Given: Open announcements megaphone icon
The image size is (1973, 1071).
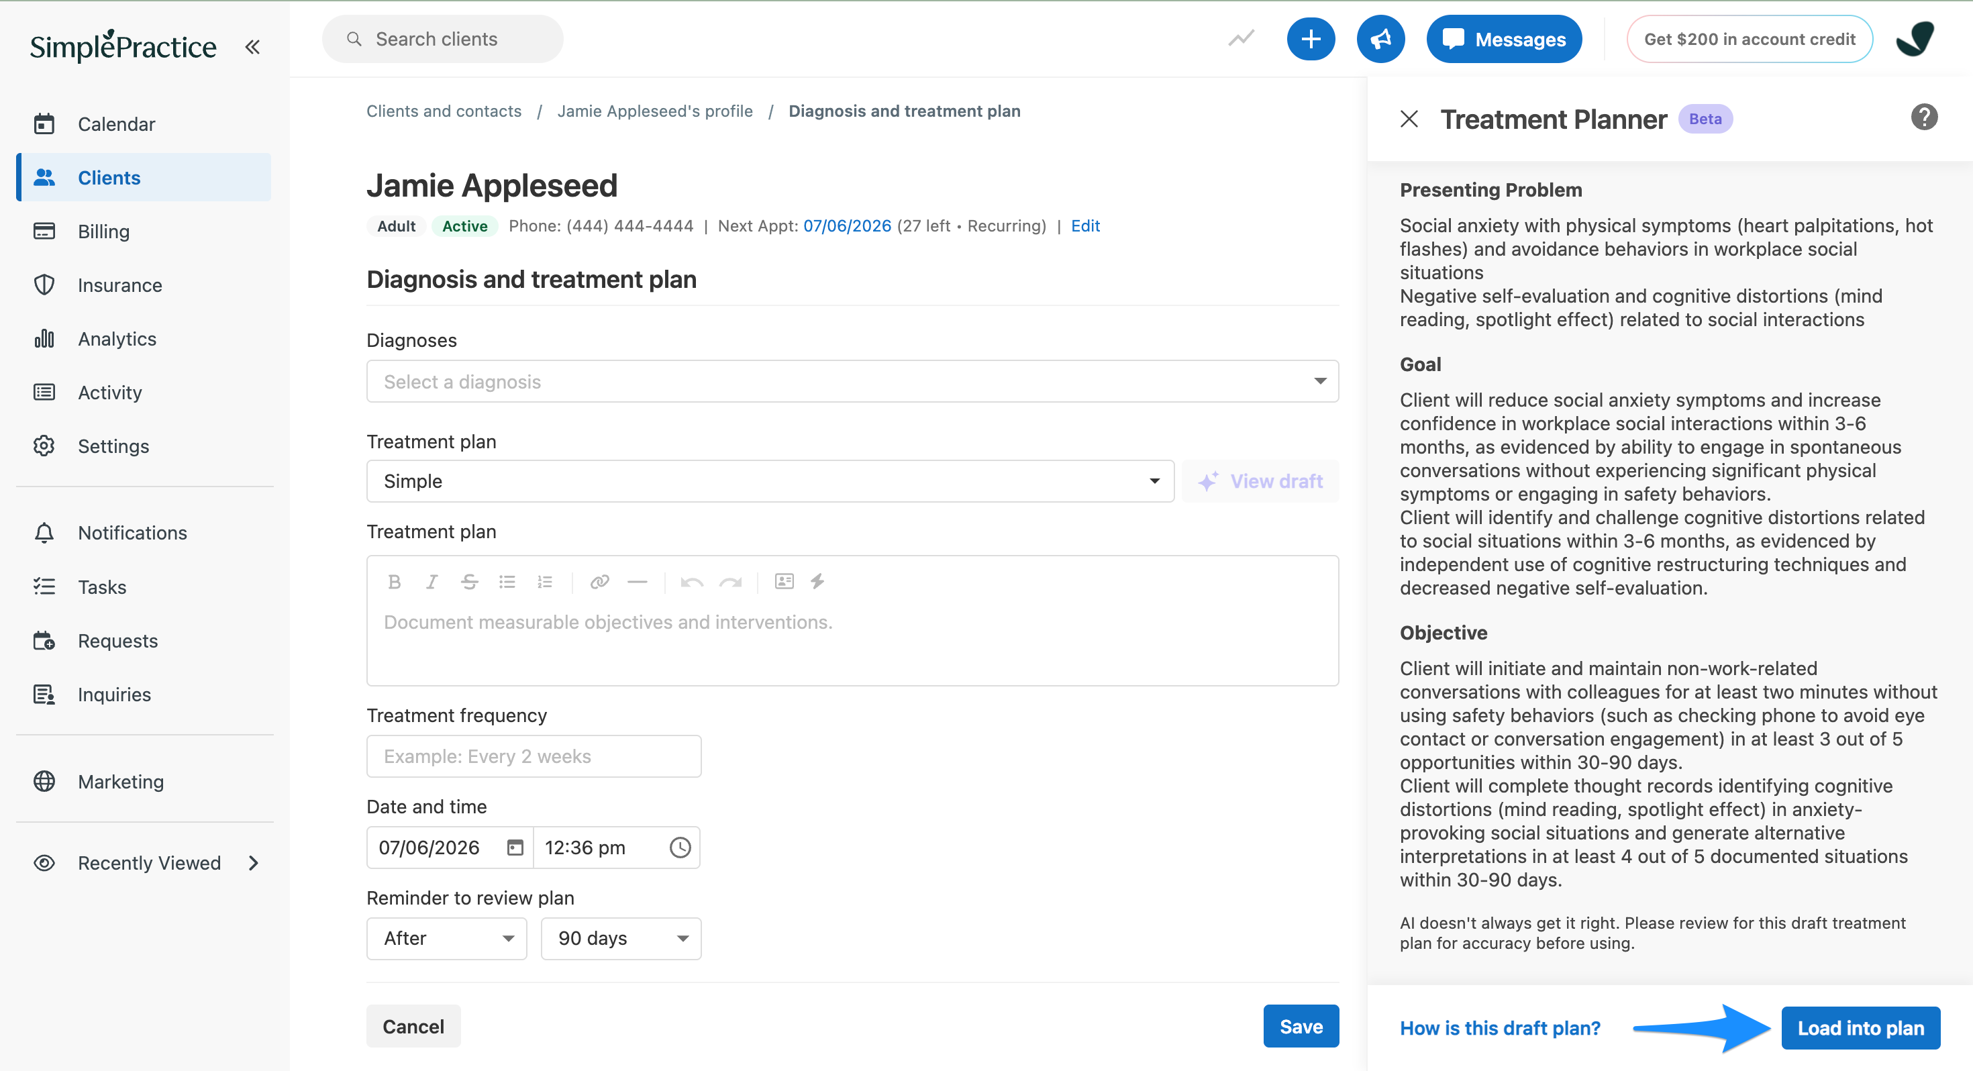Looking at the screenshot, I should click(1380, 39).
